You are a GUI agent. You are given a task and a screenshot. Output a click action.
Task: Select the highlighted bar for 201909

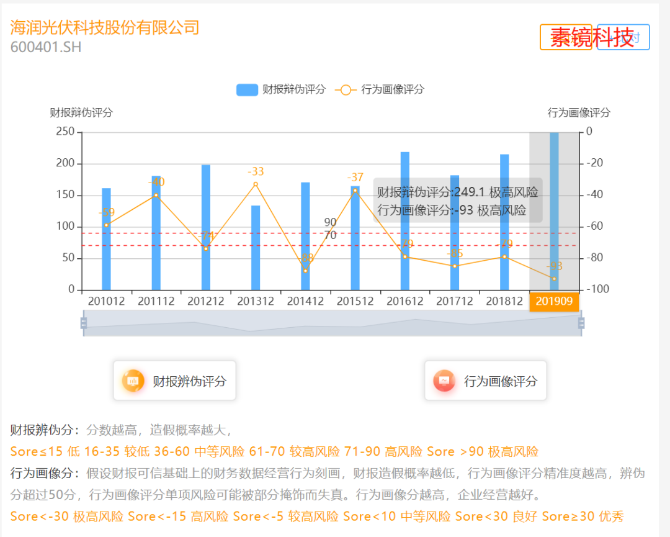554,211
